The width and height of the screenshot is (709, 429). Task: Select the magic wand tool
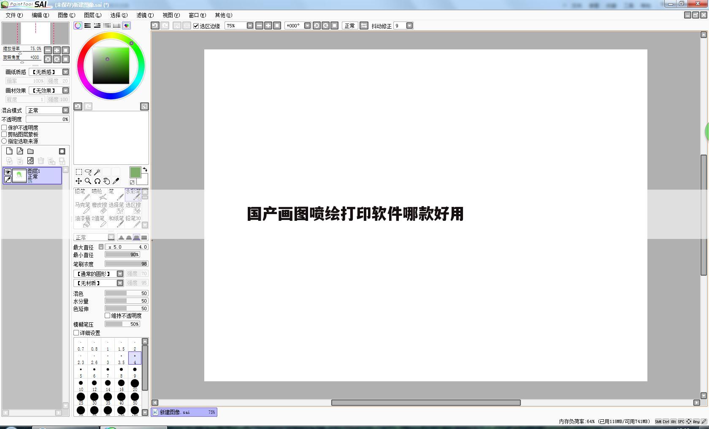(97, 172)
